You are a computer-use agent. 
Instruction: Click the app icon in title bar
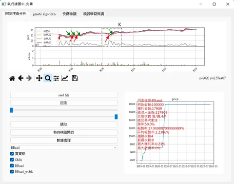pos(4,4)
